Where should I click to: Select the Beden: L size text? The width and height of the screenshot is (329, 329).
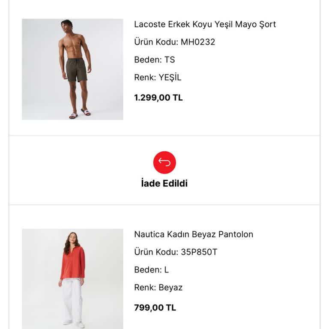(x=151, y=269)
